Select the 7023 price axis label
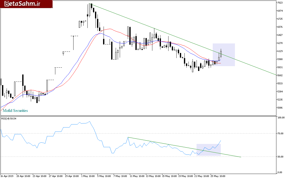 click(x=280, y=3)
